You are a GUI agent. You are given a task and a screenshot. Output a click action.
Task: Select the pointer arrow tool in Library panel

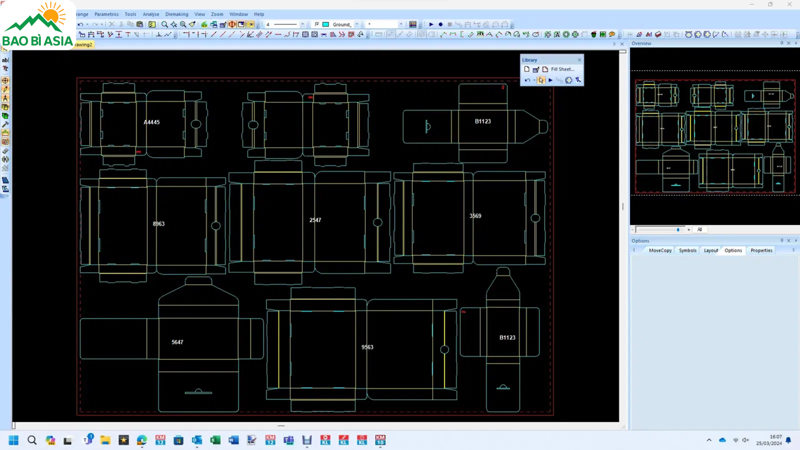tap(541, 80)
